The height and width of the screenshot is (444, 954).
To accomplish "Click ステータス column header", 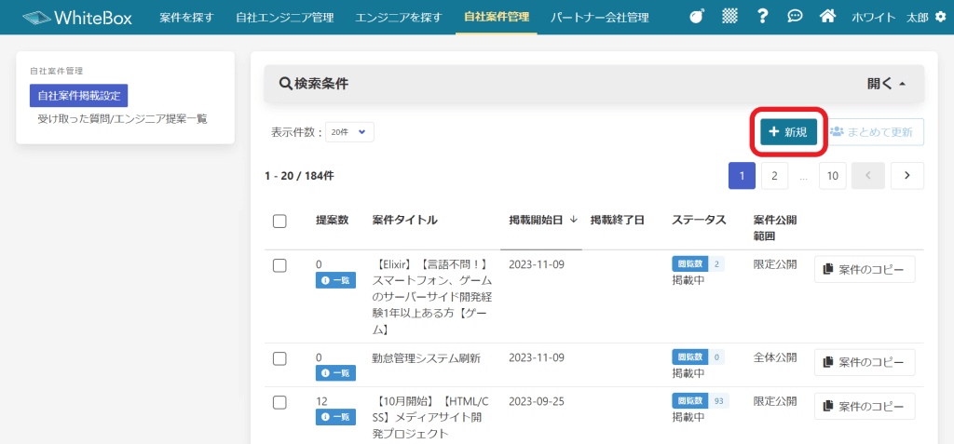I will [x=699, y=221].
